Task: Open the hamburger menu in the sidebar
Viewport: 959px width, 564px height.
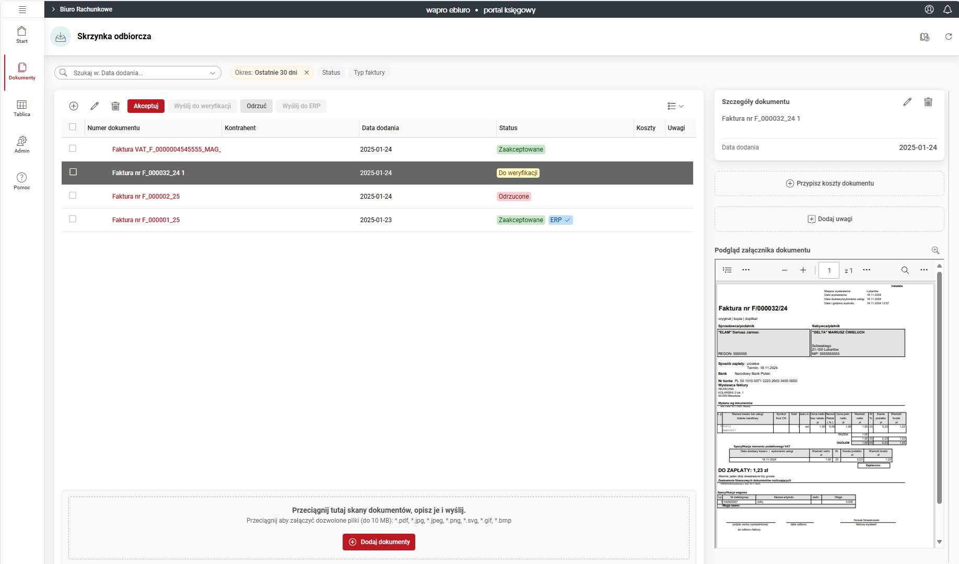Action: click(x=22, y=9)
